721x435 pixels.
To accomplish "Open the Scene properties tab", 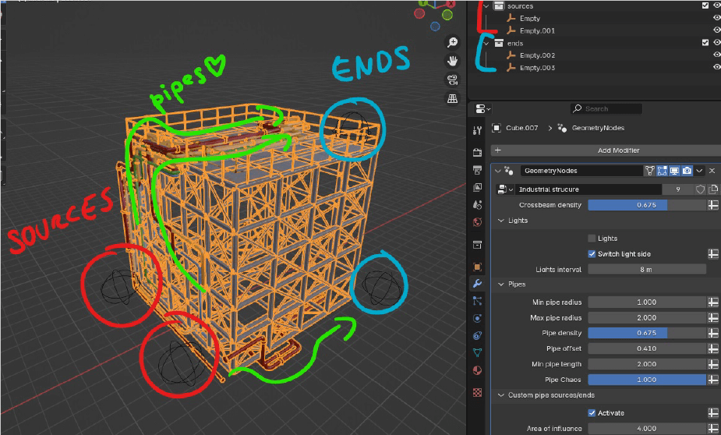I will [x=477, y=204].
